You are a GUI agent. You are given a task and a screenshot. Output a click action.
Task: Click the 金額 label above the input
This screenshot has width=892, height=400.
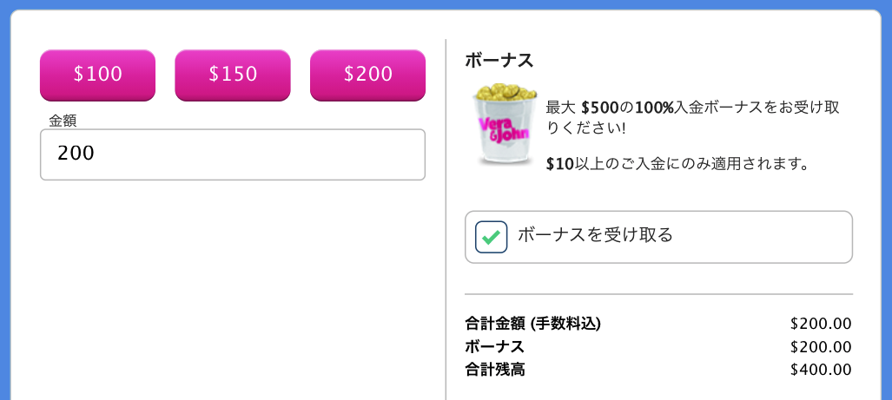[x=63, y=121]
